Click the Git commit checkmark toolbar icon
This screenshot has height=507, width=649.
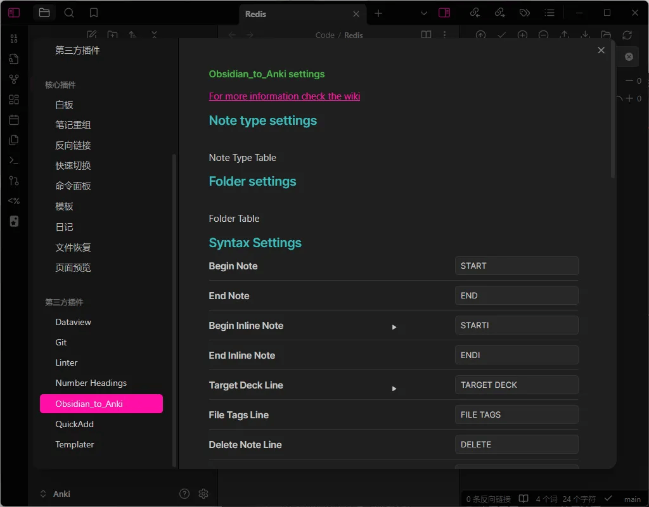[502, 35]
